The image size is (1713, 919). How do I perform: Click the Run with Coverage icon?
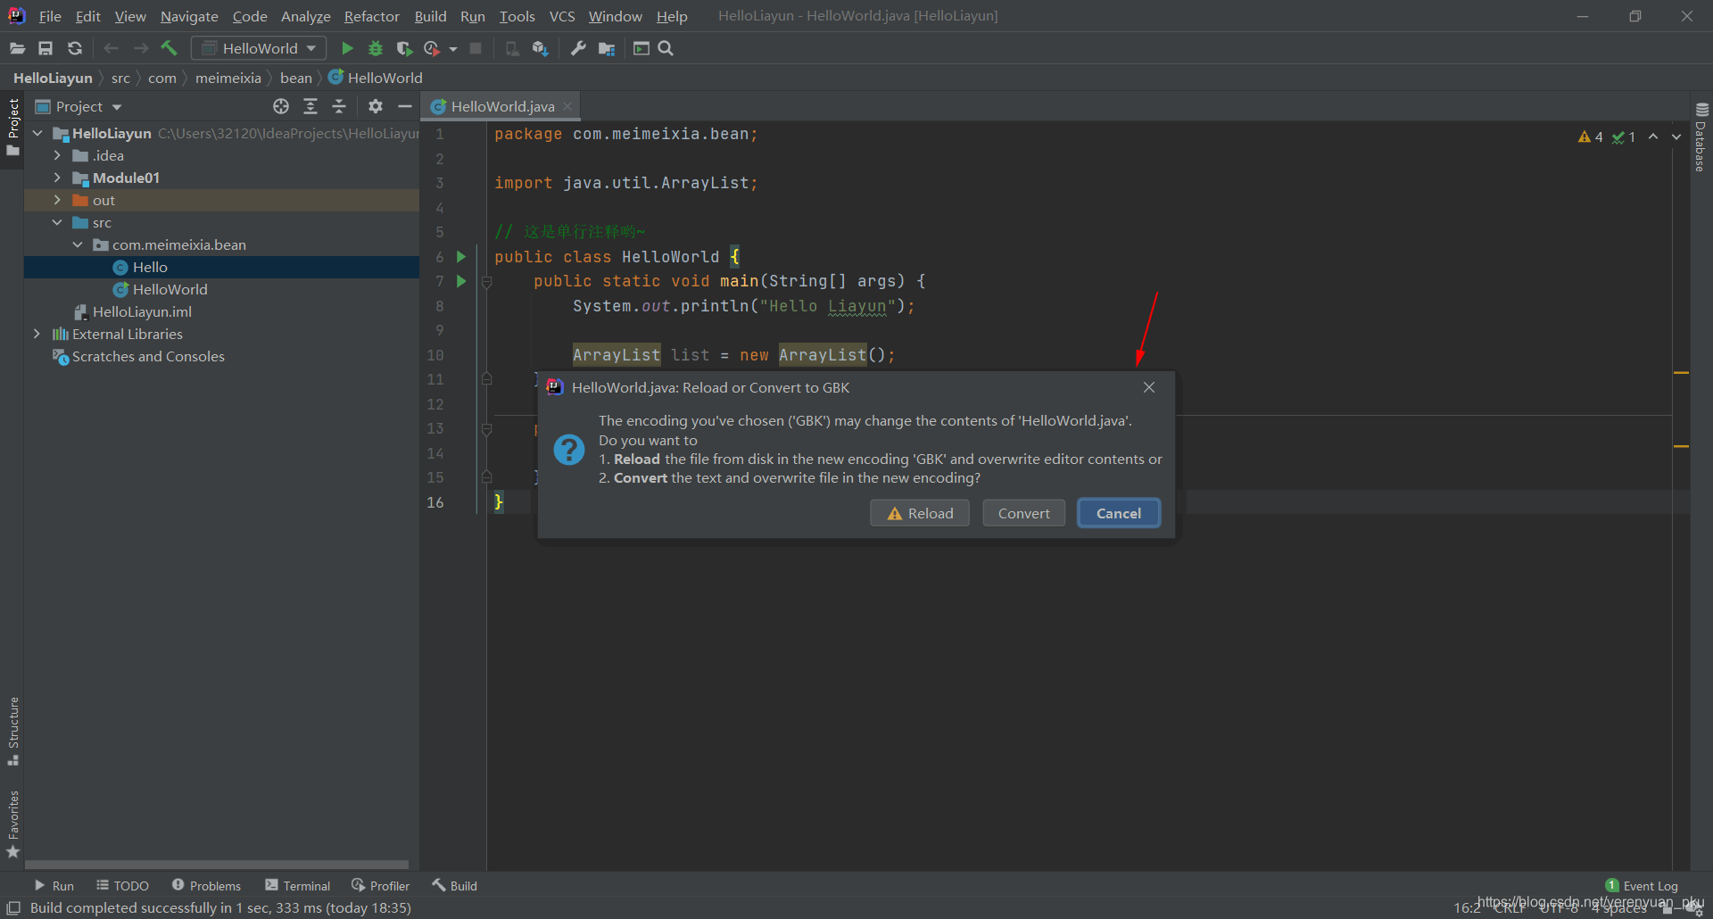404,48
